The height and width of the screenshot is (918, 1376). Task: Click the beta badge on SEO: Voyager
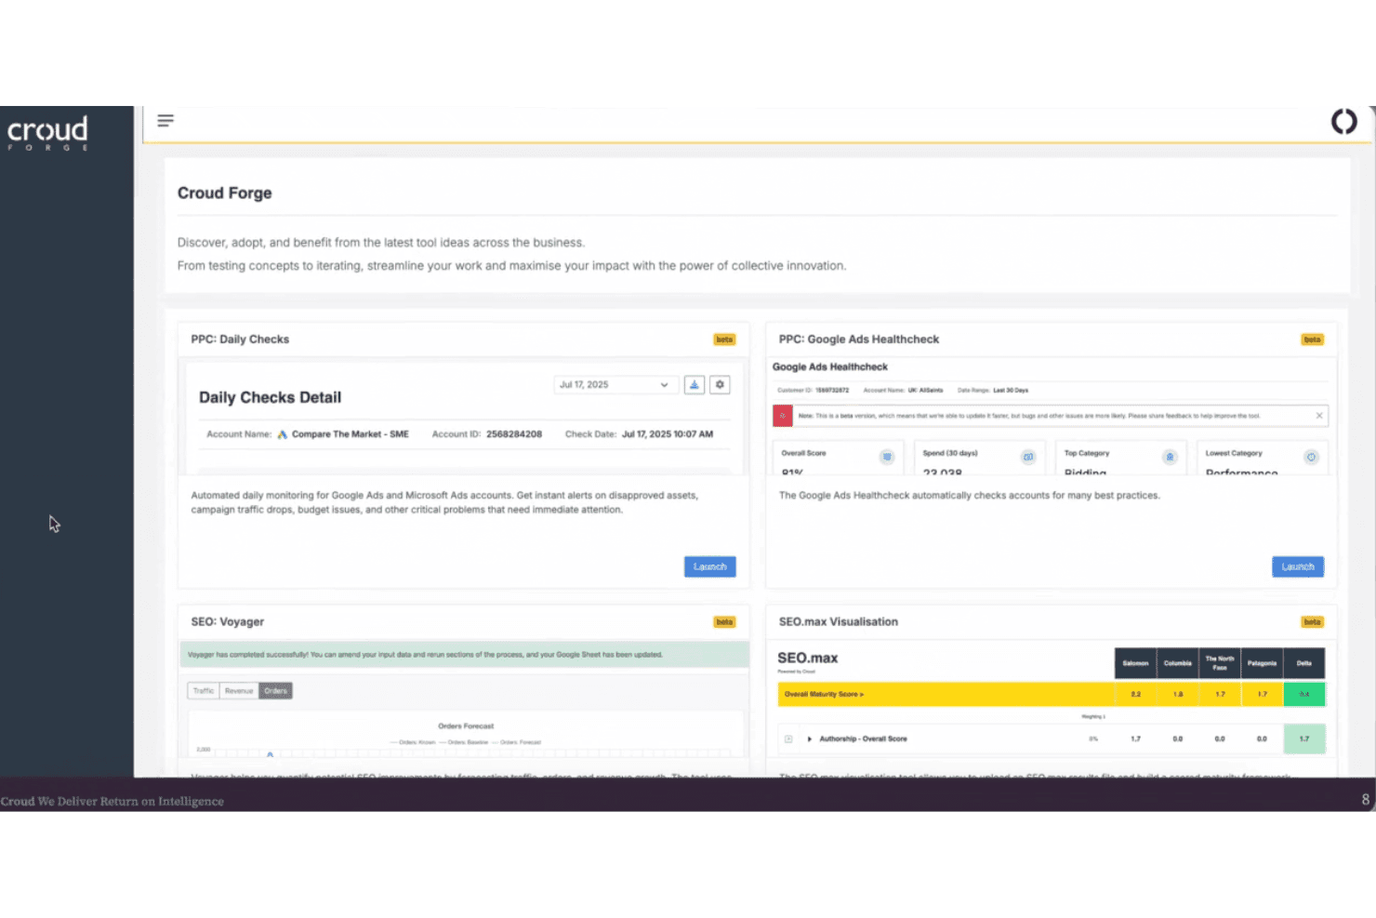click(724, 622)
